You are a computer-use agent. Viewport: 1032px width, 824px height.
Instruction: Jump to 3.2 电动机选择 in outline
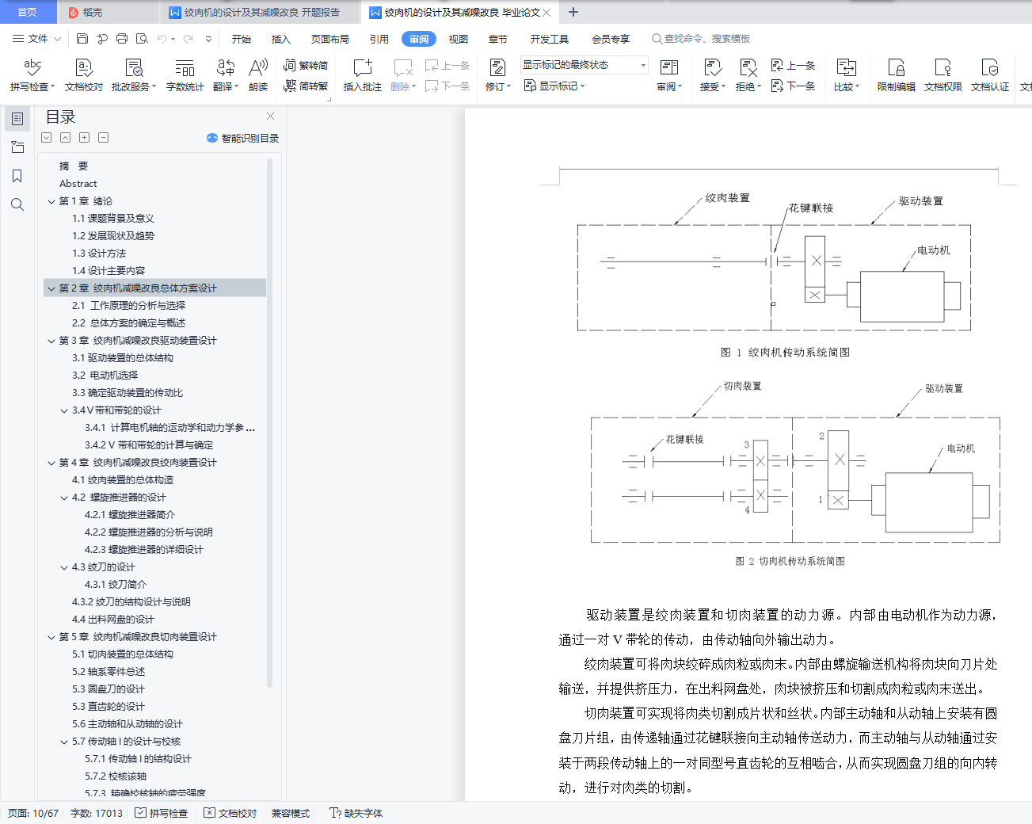coord(105,376)
